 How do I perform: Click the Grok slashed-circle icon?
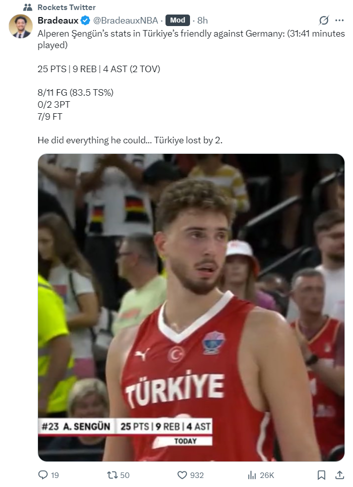323,21
